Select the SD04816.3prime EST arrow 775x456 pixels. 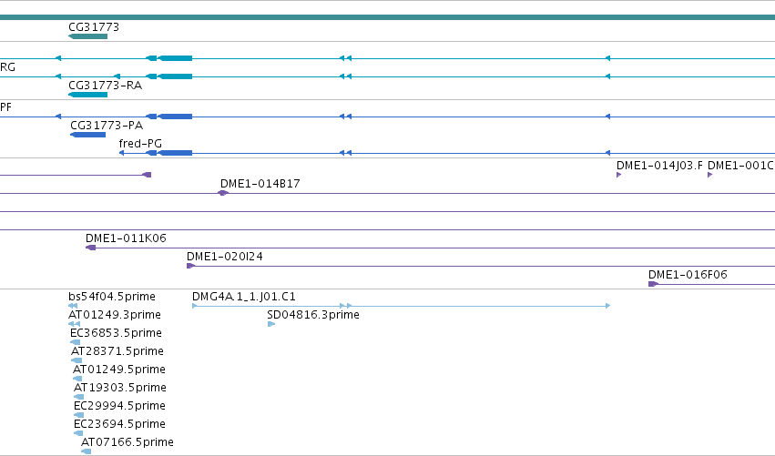click(271, 324)
